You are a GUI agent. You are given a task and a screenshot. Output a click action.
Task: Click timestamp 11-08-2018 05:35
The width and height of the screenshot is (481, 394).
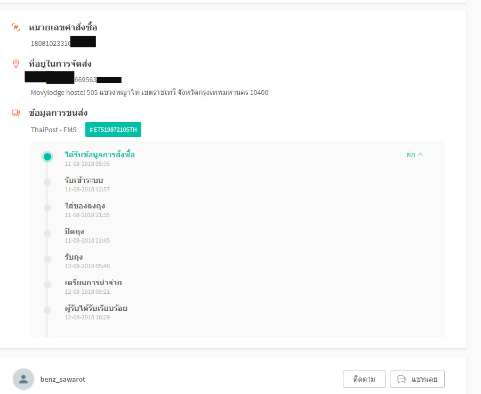point(87,164)
